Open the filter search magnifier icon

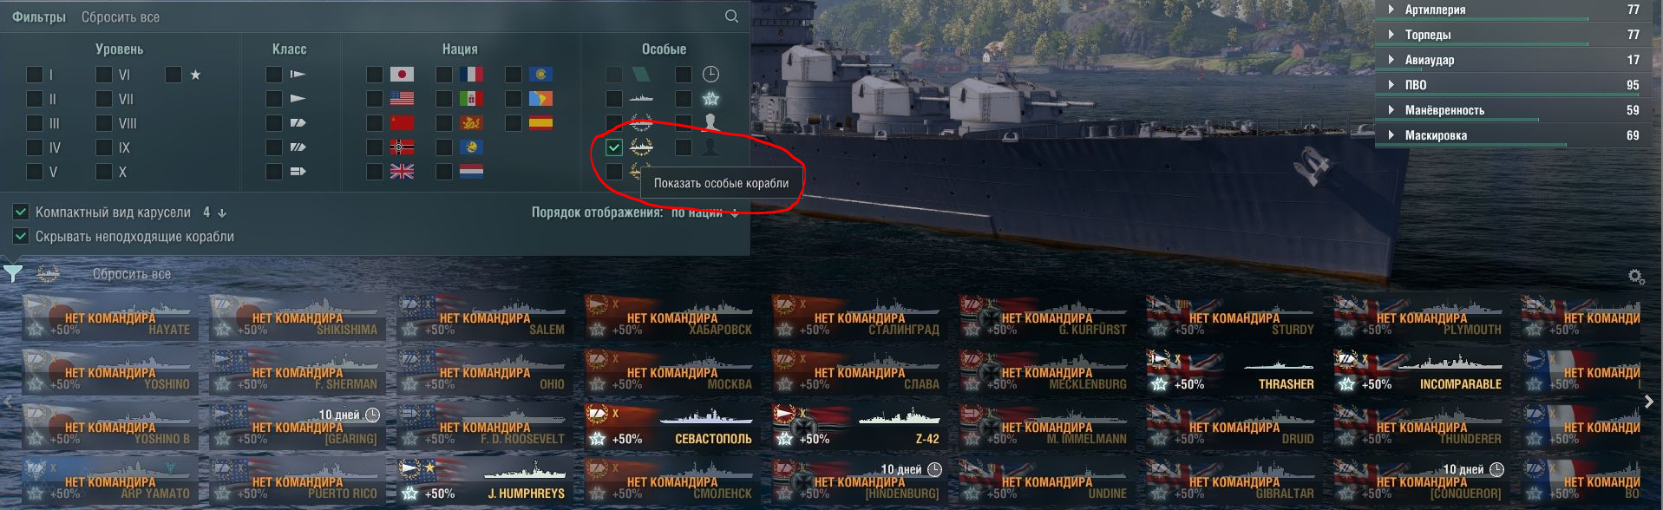click(731, 16)
